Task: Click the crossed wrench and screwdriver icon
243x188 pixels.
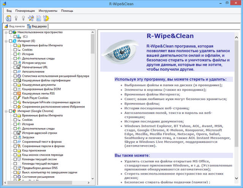Action: pos(31,18)
